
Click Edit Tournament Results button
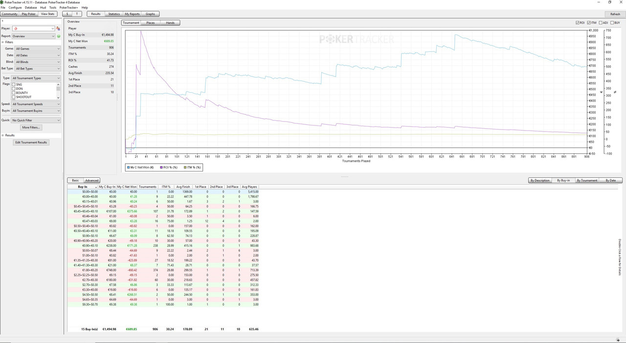[x=31, y=143]
